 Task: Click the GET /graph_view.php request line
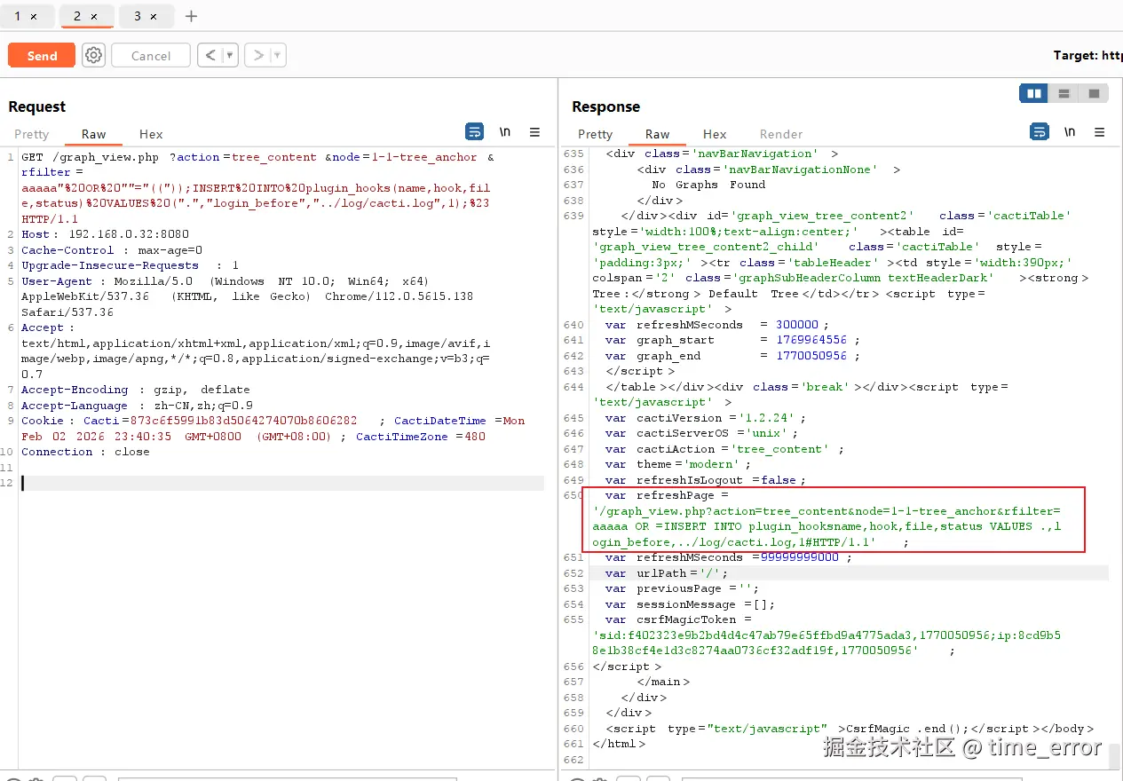257,157
